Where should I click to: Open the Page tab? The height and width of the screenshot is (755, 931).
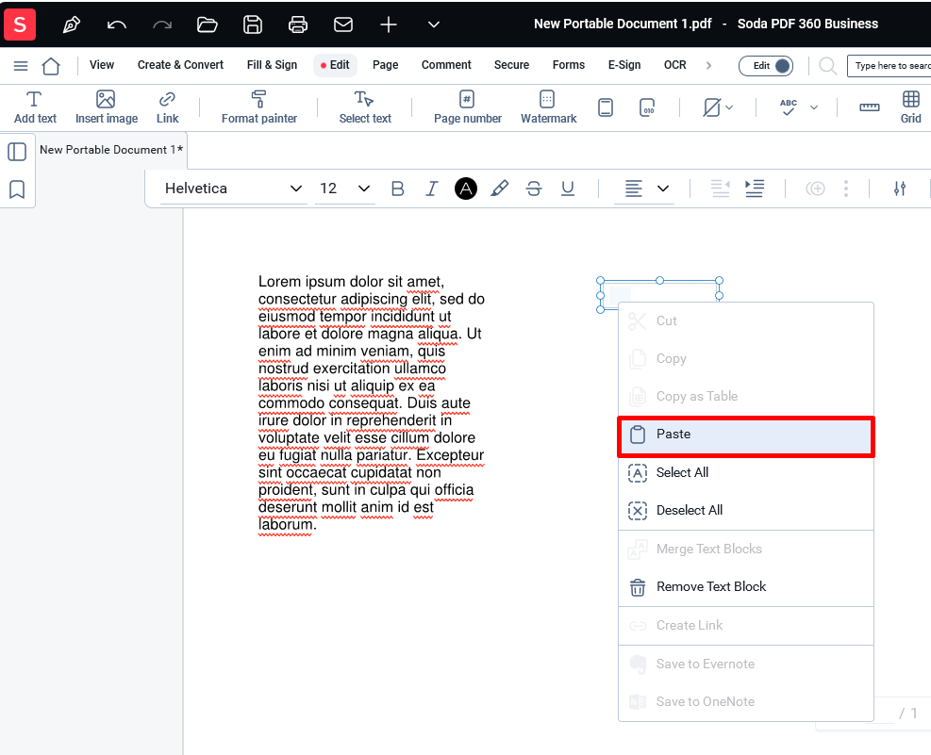click(386, 65)
